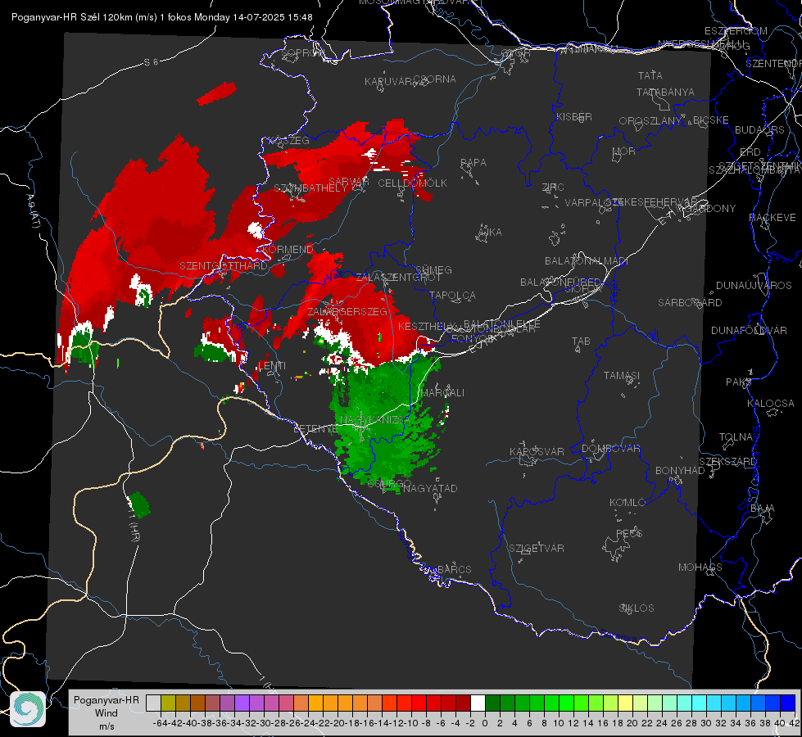Pick the light grey first swatch in legend

point(153,703)
